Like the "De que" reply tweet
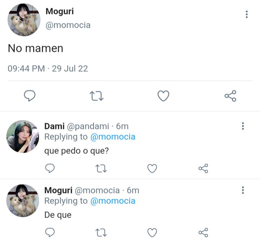This screenshot has height=241, width=260. point(152,233)
